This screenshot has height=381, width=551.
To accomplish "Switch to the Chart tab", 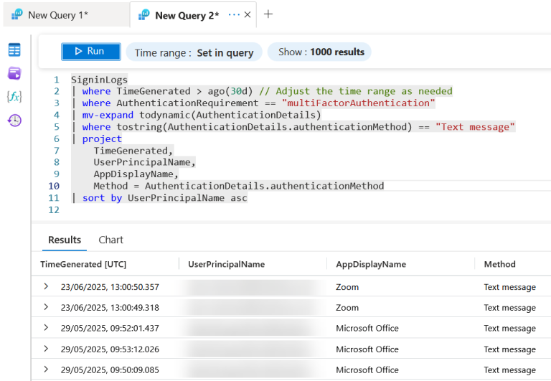I will pyautogui.click(x=110, y=240).
